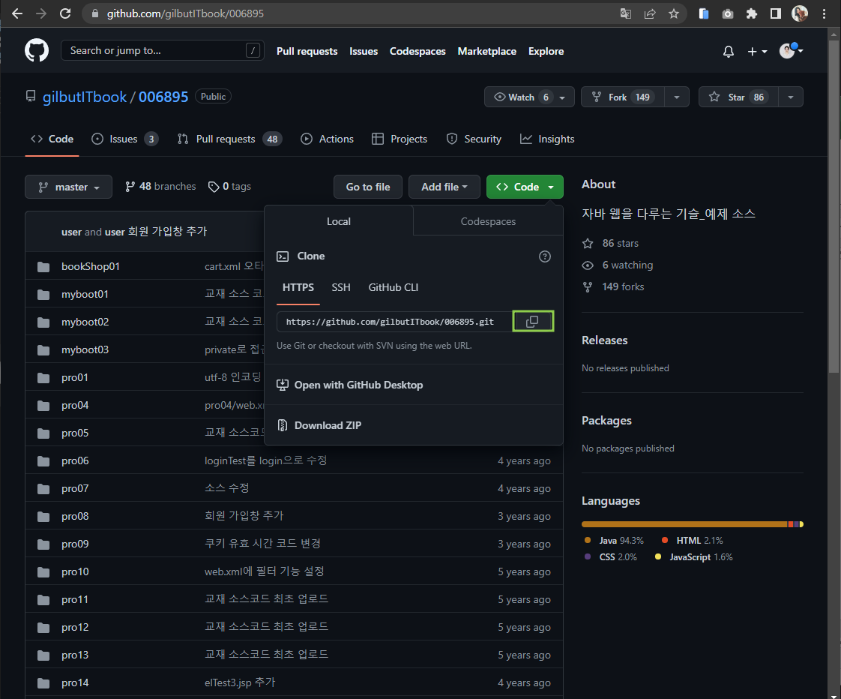
Task: Open the Pull requests repository tab
Action: click(229, 139)
